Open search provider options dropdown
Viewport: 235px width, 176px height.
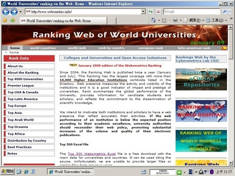230,11
